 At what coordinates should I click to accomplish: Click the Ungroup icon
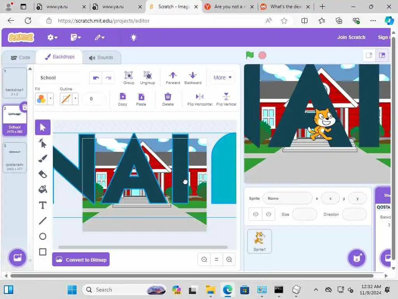tap(147, 77)
